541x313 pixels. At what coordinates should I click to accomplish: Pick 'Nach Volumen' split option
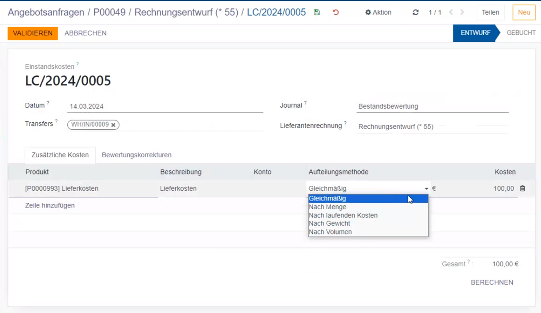click(x=330, y=232)
